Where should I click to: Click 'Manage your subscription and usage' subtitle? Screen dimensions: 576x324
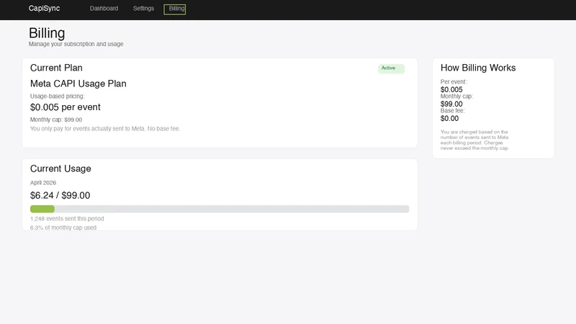[x=76, y=44]
